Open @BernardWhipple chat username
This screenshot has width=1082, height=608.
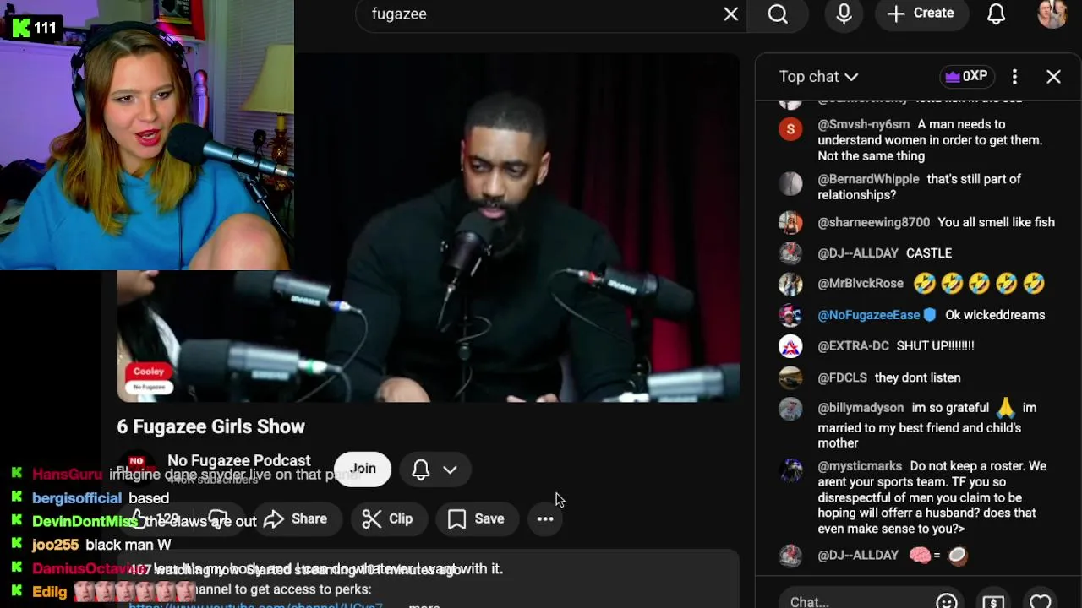click(868, 179)
